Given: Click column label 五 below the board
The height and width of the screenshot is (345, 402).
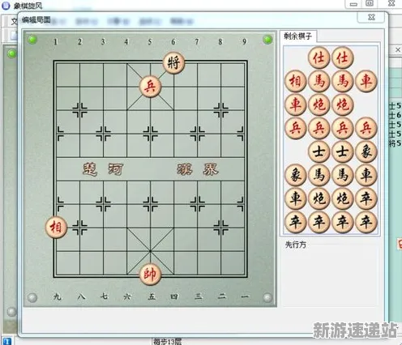Looking at the screenshot, I should pos(152,296).
